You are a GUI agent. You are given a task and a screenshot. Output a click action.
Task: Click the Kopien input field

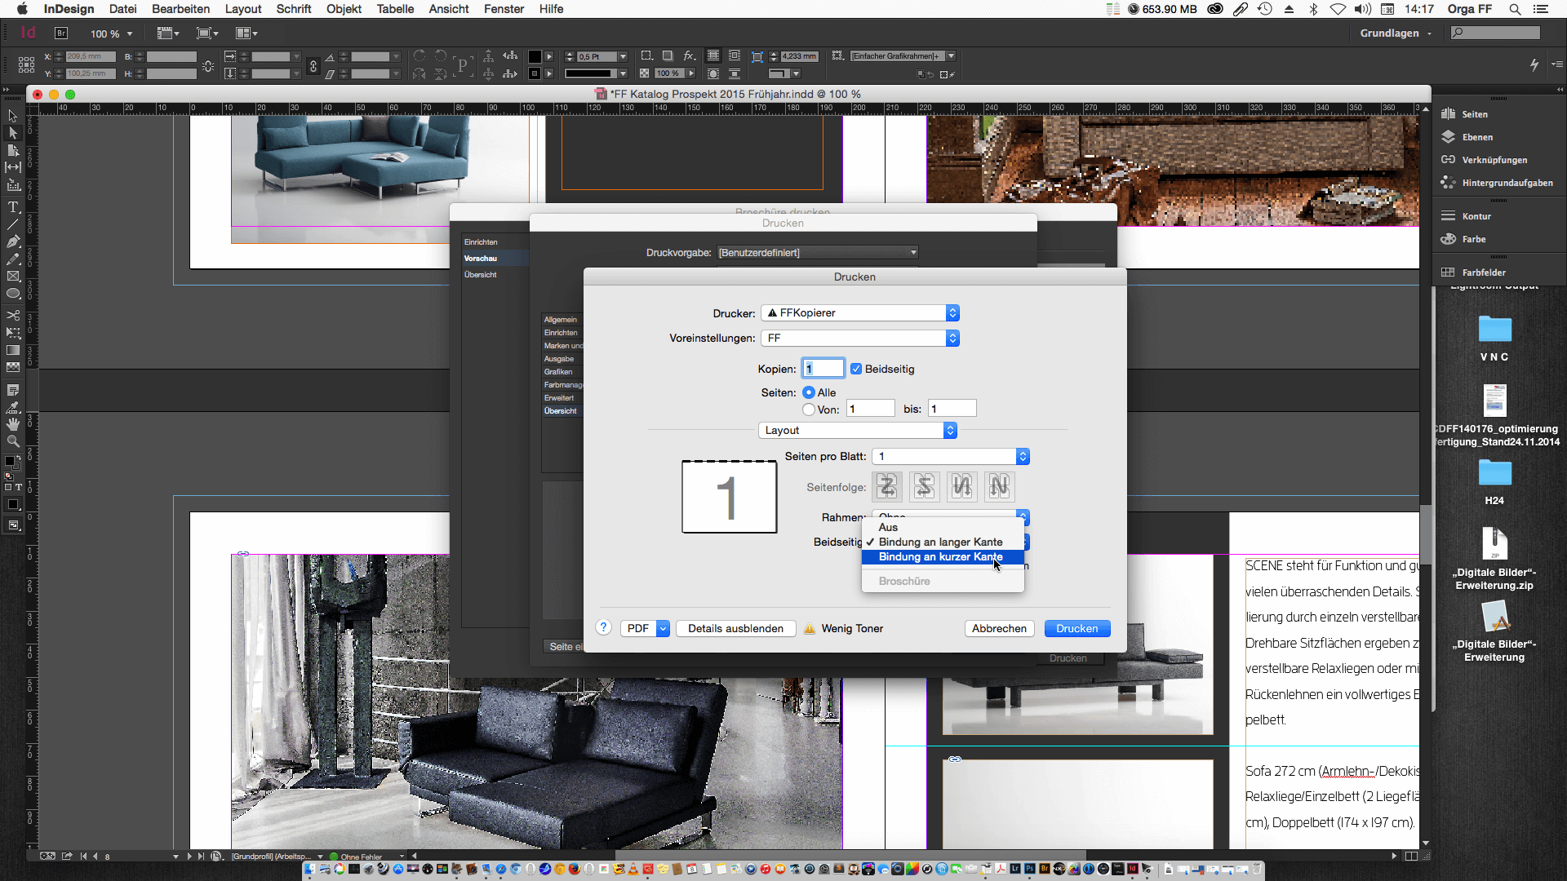[823, 369]
